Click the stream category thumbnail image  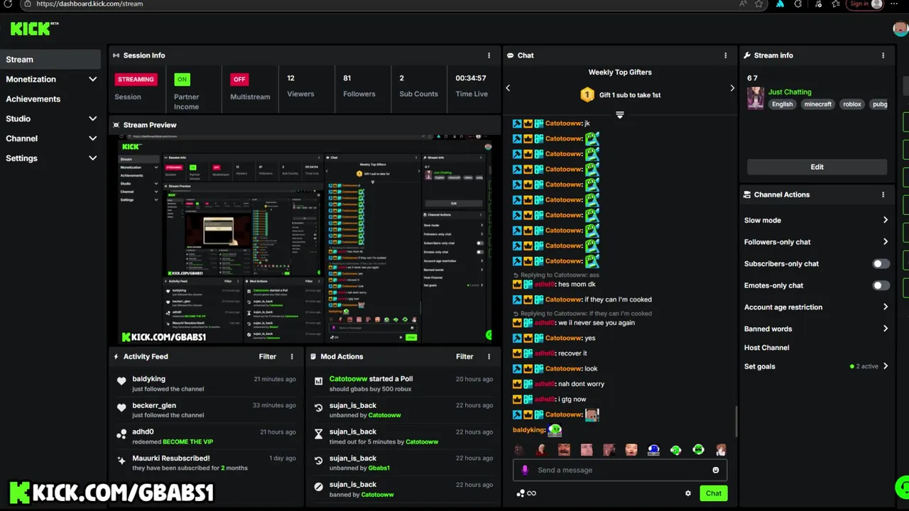[x=756, y=98]
